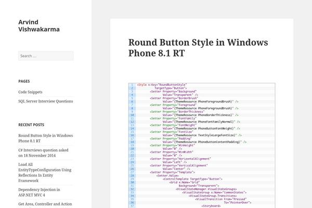This screenshot has width=312, height=208.
Task: Click the RECENT POSTS sidebar heading
Action: [31, 125]
